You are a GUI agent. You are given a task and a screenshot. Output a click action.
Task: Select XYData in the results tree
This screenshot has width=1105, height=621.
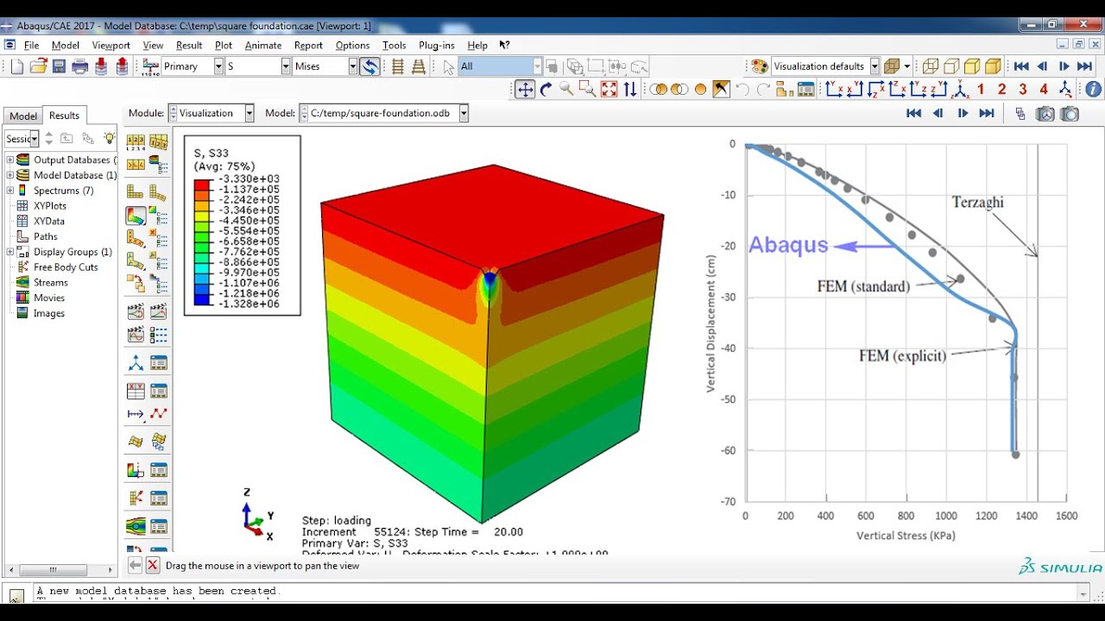48,221
